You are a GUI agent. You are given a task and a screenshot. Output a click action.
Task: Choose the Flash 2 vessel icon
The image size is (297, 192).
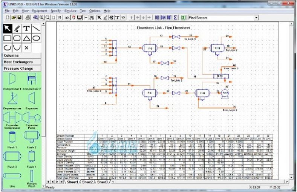point(31,137)
